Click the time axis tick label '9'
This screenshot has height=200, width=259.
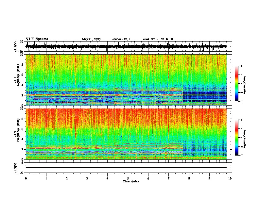[x=209, y=178]
